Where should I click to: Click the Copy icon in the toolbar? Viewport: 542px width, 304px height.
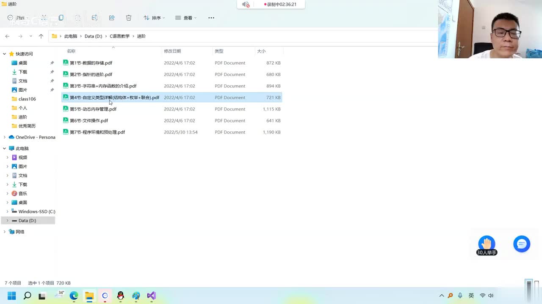(x=61, y=18)
